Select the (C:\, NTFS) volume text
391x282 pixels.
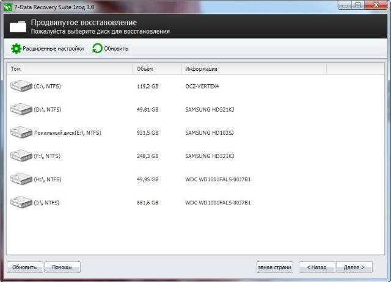coord(48,87)
